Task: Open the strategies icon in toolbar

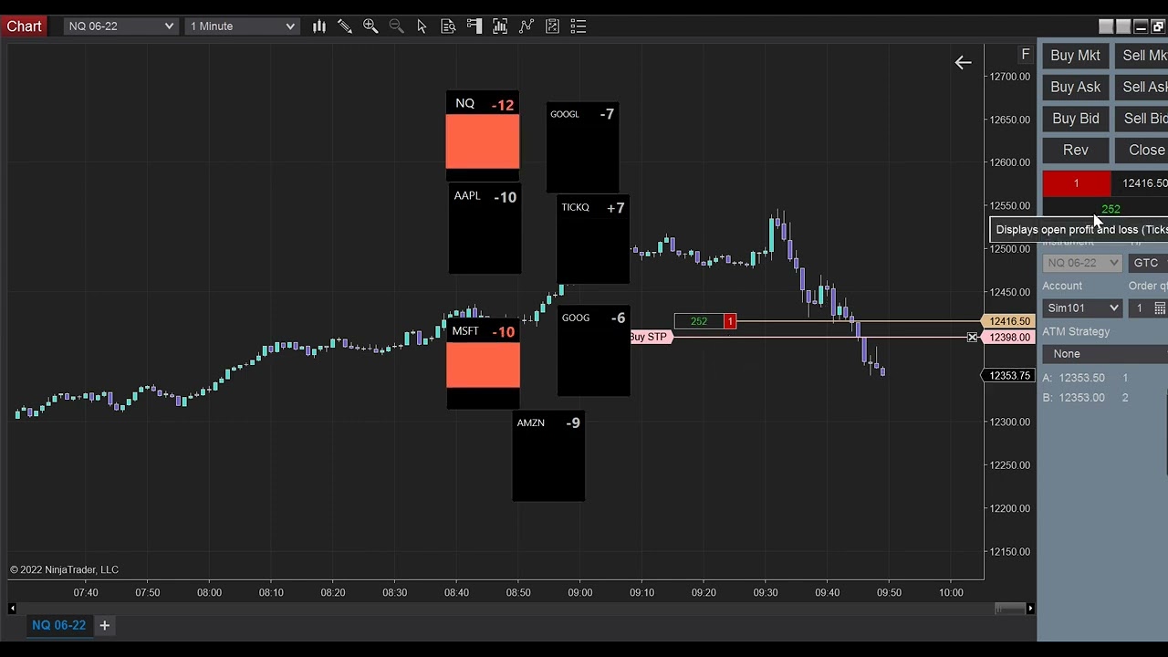Action: point(552,26)
